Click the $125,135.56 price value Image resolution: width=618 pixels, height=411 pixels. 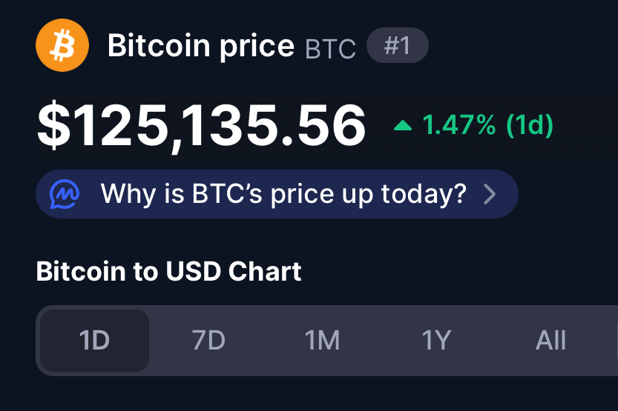point(202,126)
